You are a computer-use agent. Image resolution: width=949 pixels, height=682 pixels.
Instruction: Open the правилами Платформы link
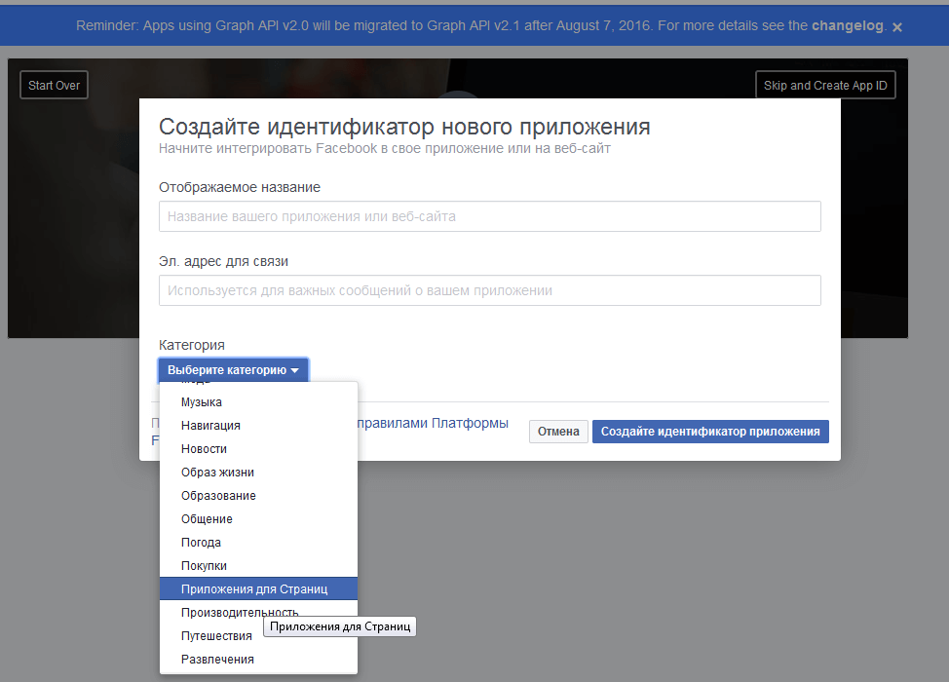coord(433,423)
